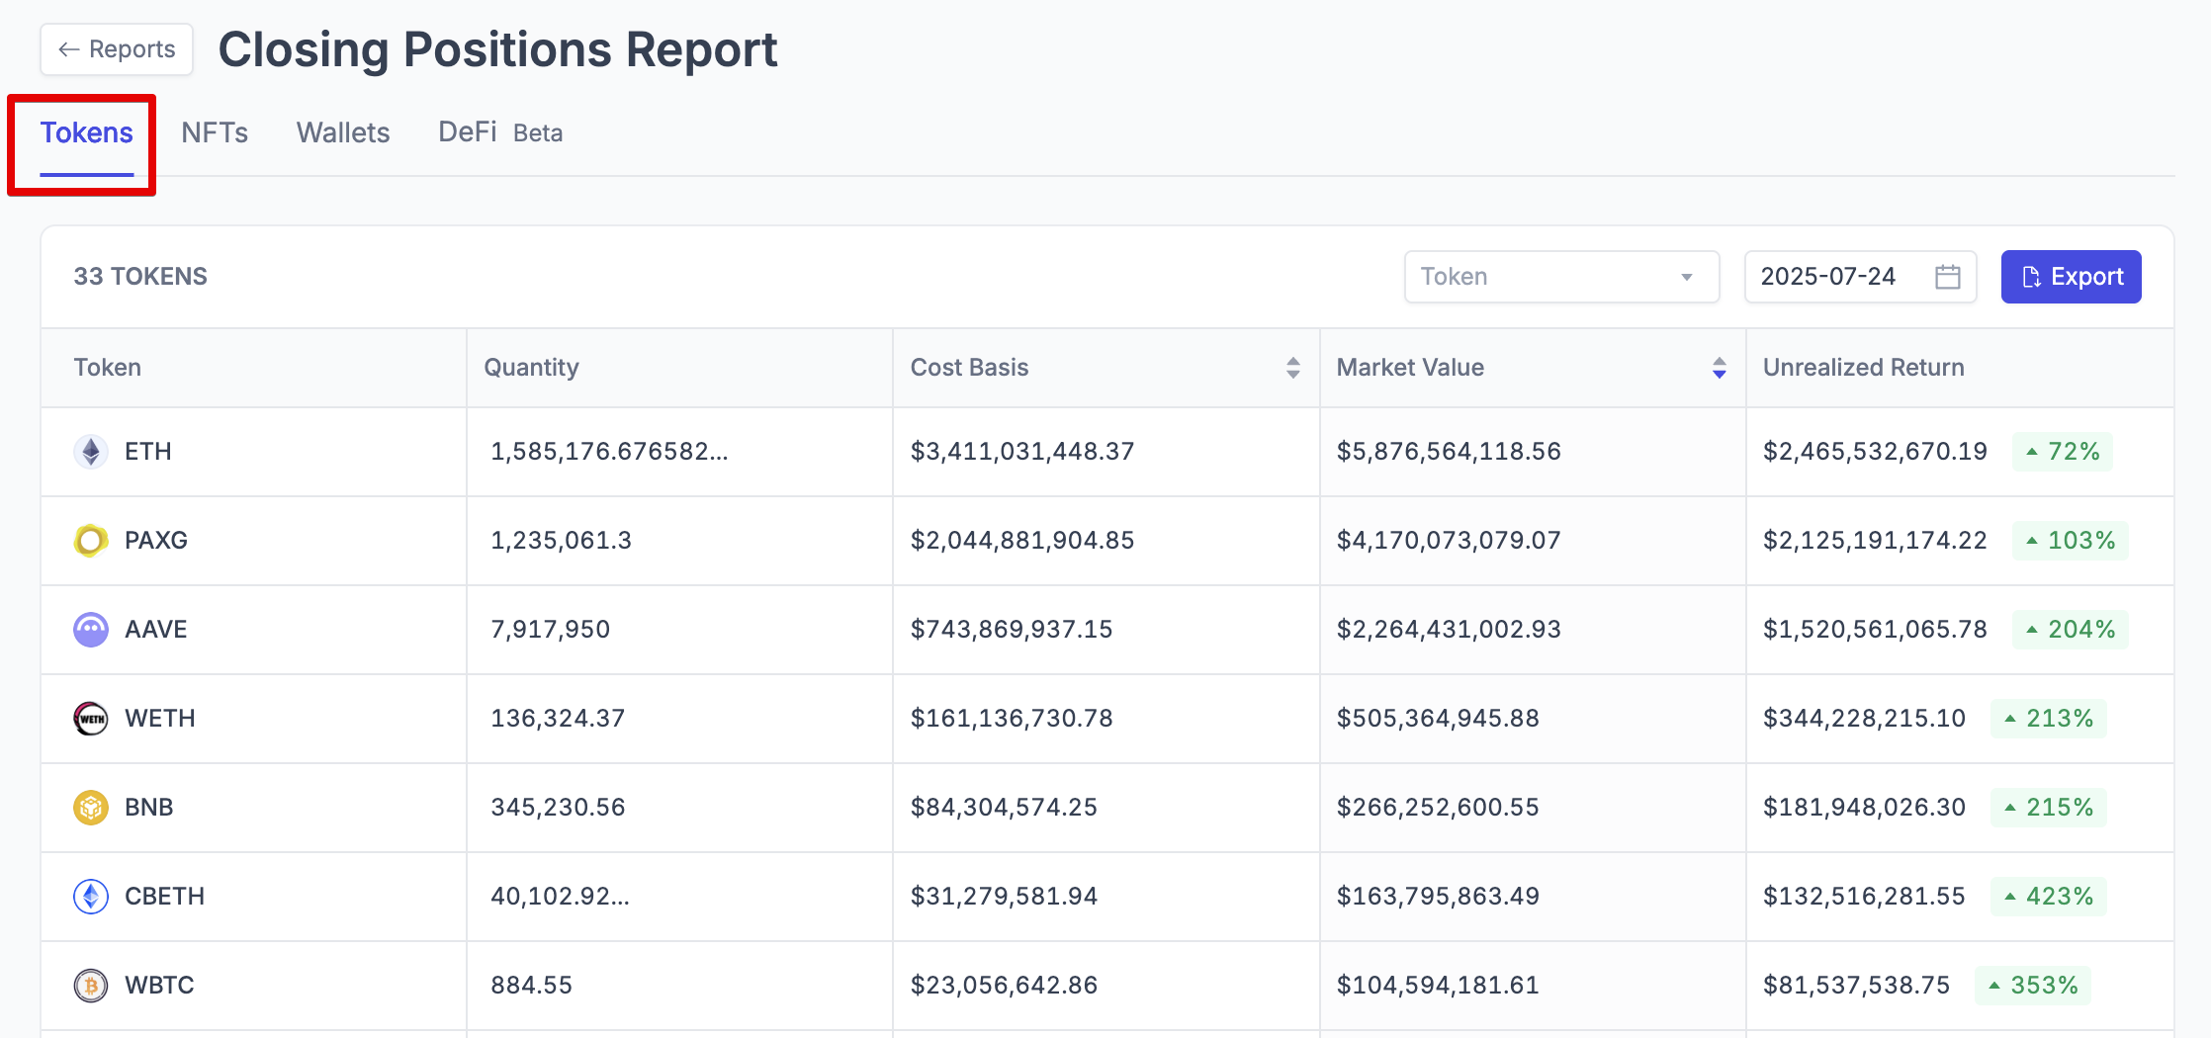Click the WBTC token icon
The image size is (2211, 1038).
(91, 986)
